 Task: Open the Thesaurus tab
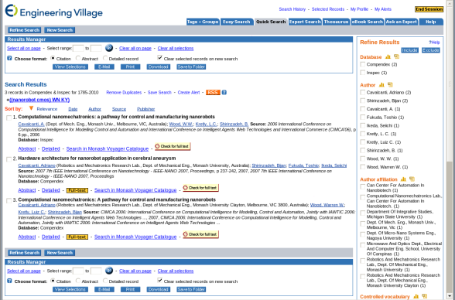click(x=337, y=22)
